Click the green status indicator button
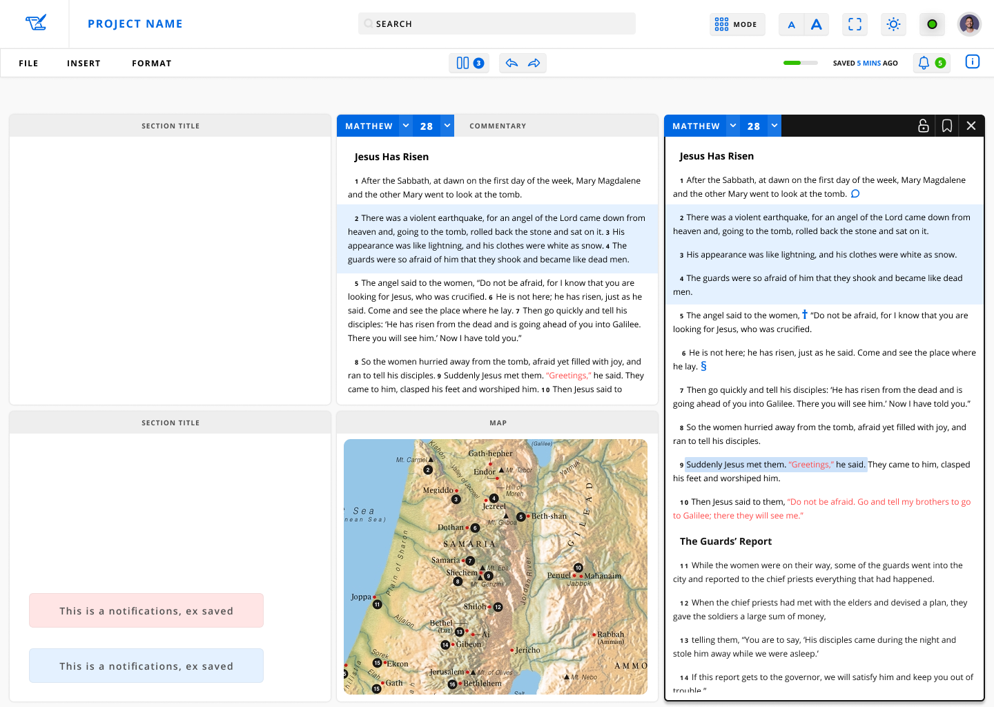 click(x=932, y=24)
